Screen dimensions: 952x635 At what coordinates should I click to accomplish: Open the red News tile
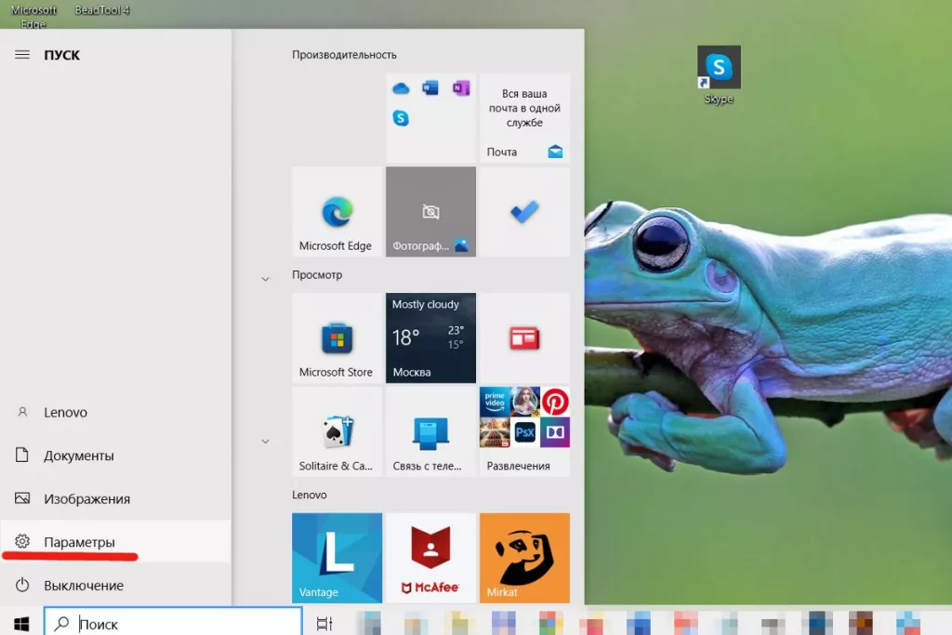(x=524, y=338)
